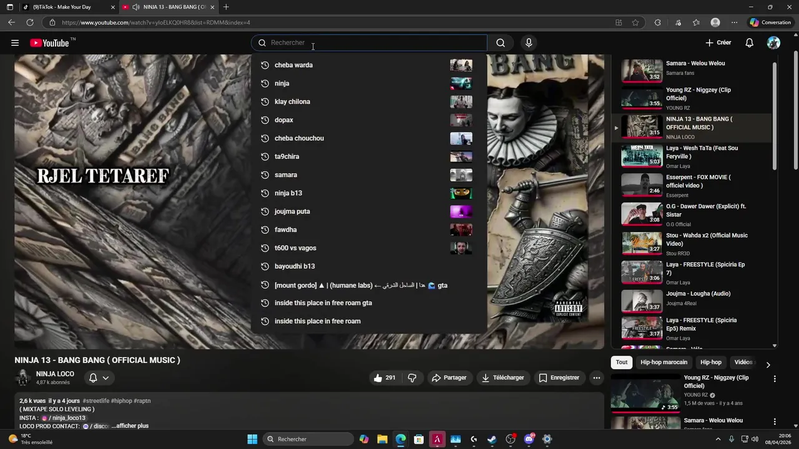Select 'cheba warda' search suggestion

[368, 65]
